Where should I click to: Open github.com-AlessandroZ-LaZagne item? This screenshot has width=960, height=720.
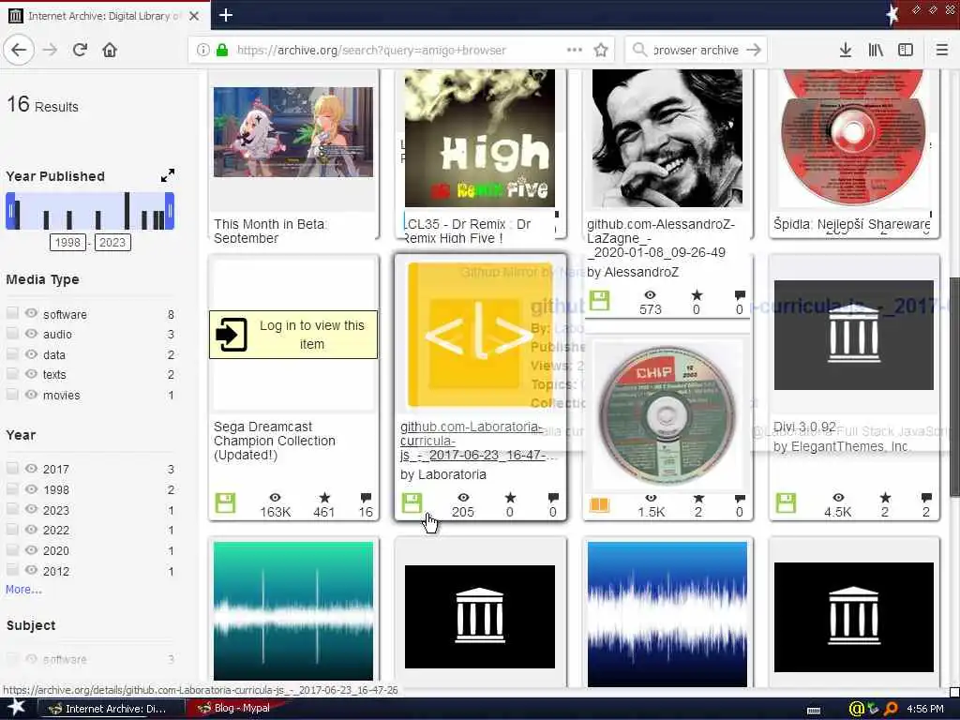661,238
